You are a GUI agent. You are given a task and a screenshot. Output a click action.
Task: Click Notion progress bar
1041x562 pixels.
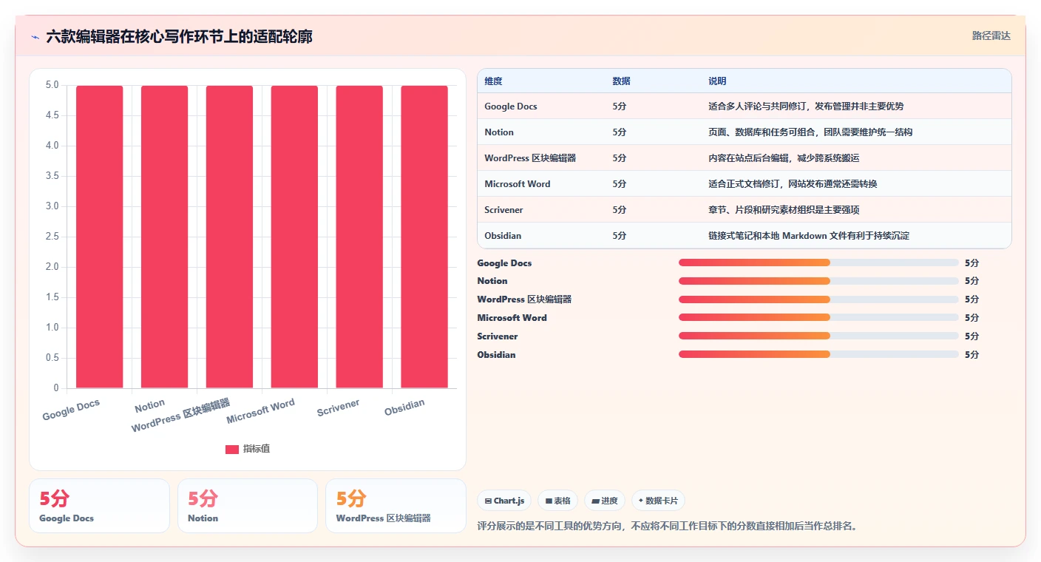click(818, 281)
